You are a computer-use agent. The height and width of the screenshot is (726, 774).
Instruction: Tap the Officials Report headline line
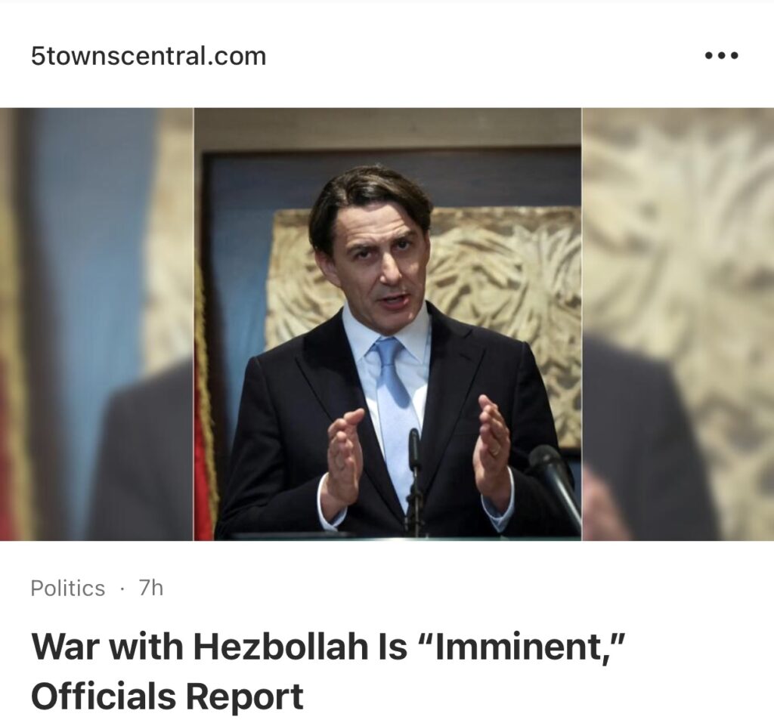pos(167,696)
